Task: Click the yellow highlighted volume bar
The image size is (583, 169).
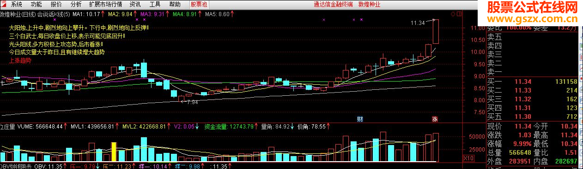Action: pyautogui.click(x=113, y=152)
